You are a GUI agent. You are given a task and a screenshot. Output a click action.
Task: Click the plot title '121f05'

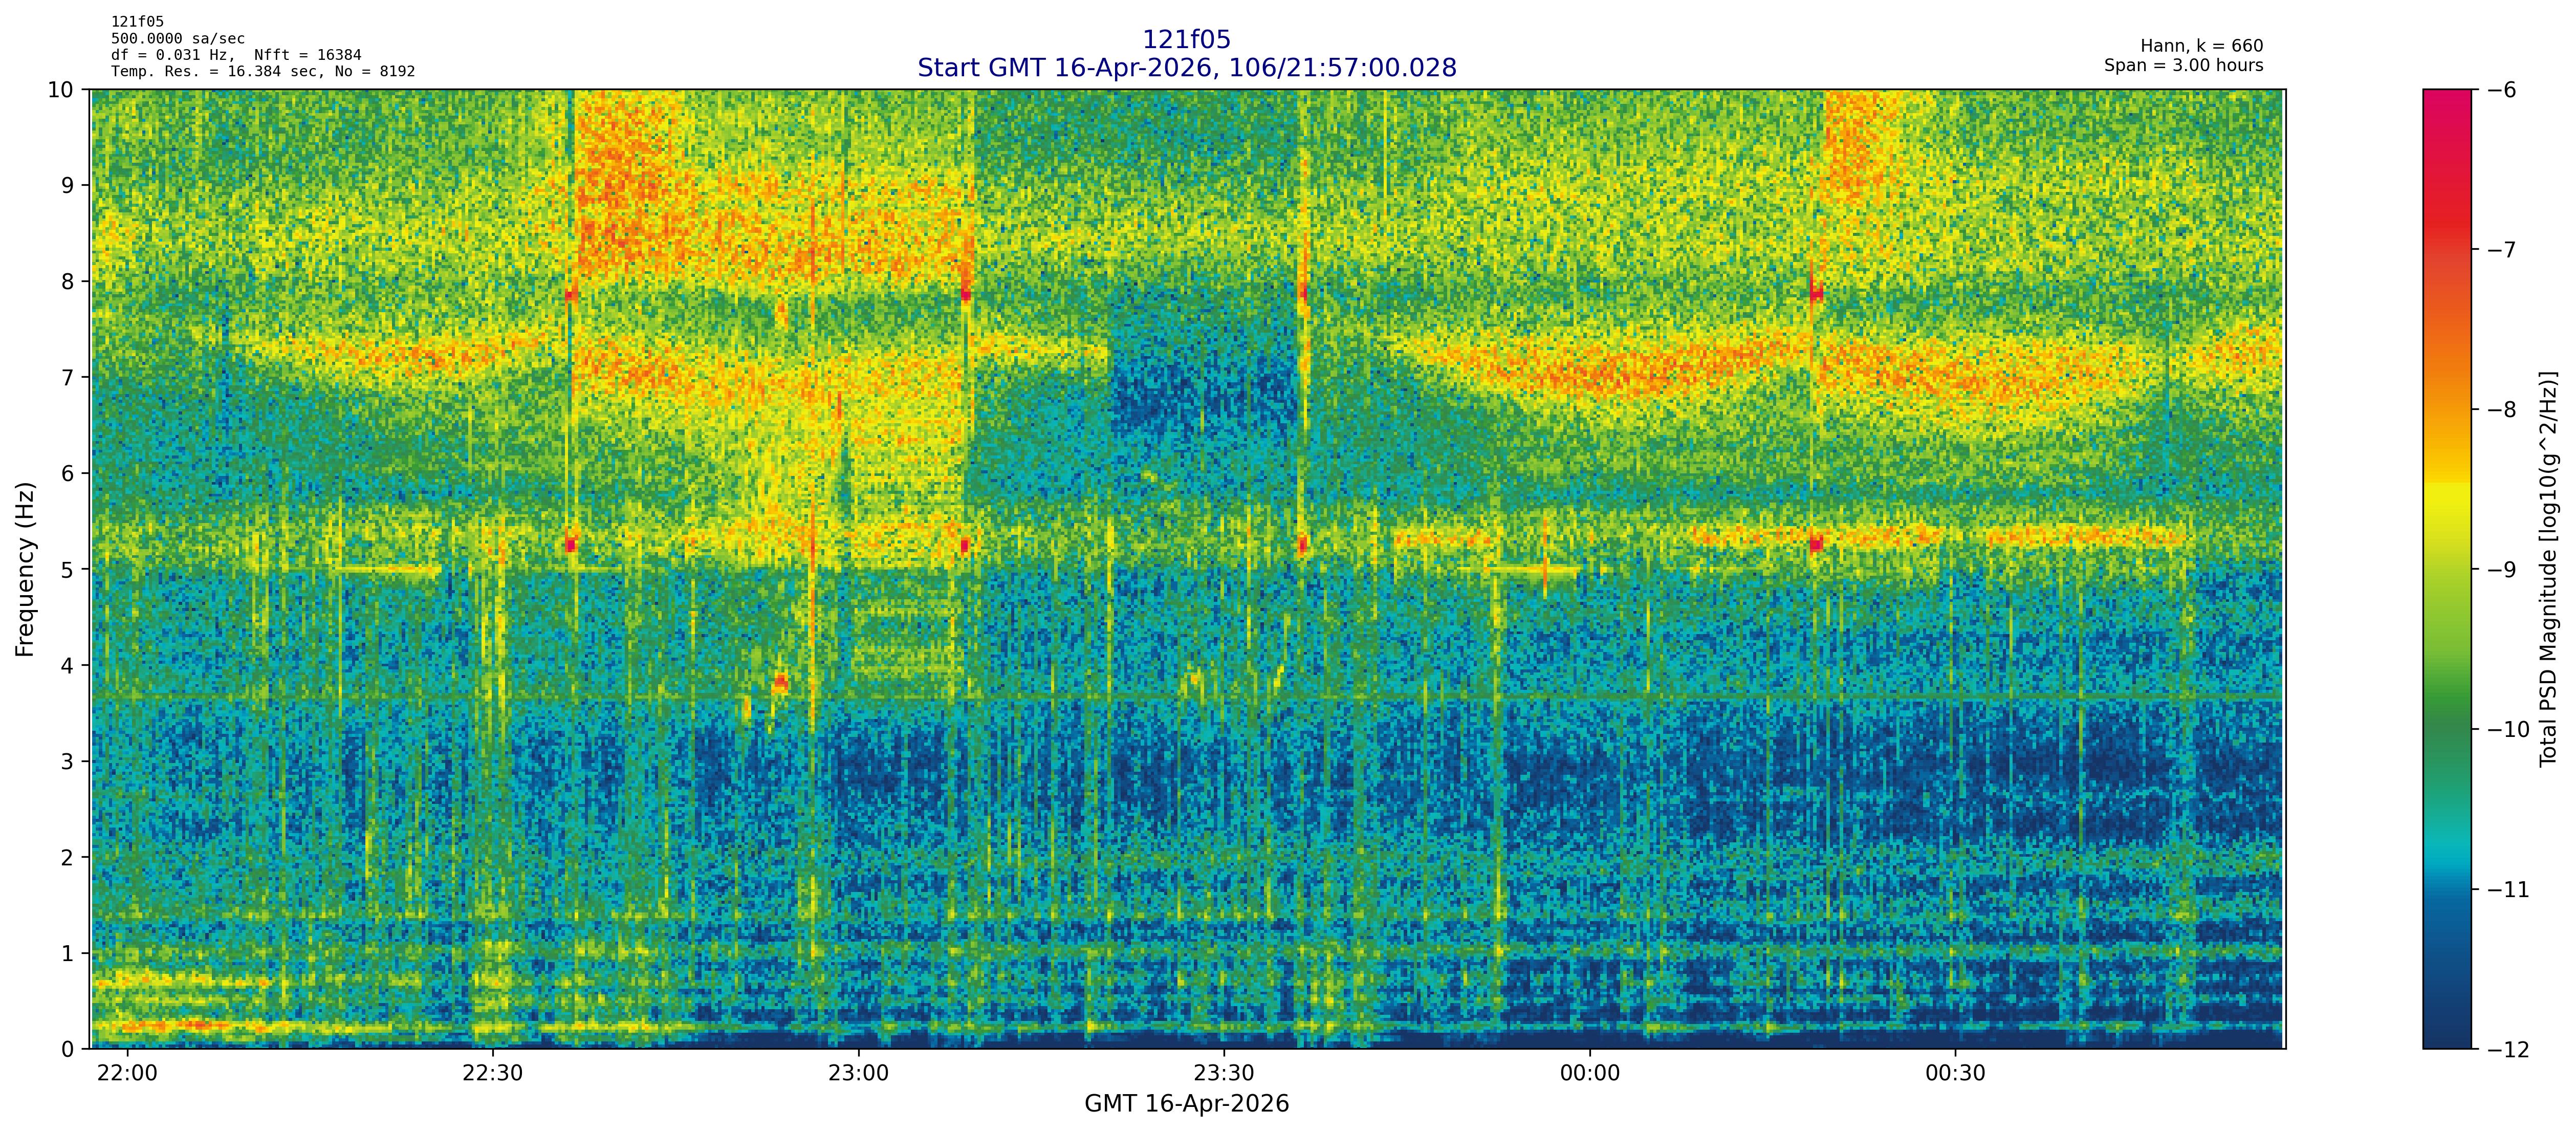(1186, 40)
